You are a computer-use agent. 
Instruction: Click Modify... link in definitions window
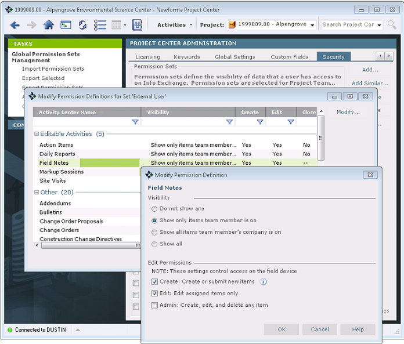[348, 112]
